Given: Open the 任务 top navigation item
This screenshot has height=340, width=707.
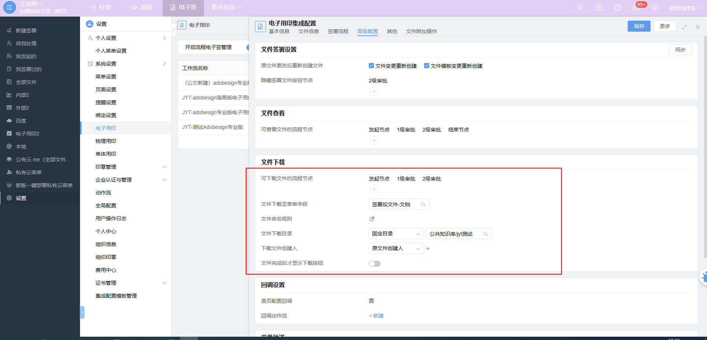Looking at the screenshot, I should (x=101, y=7).
